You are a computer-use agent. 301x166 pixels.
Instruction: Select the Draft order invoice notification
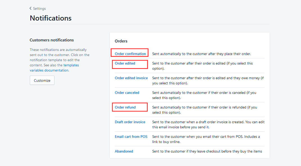pos(130,122)
